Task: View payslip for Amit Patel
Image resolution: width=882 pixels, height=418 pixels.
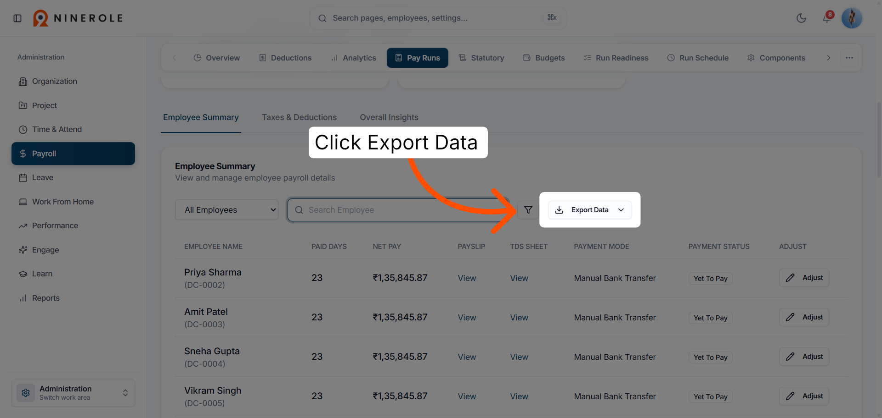Action: point(467,318)
